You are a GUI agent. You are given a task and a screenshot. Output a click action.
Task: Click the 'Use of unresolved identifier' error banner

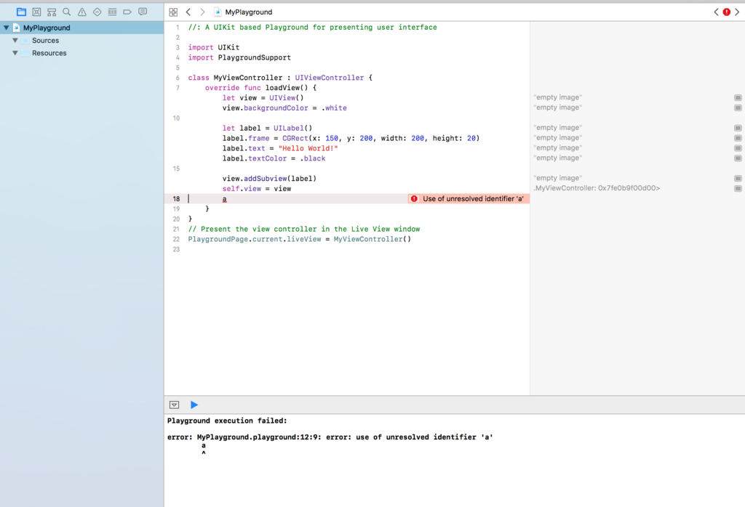(469, 199)
